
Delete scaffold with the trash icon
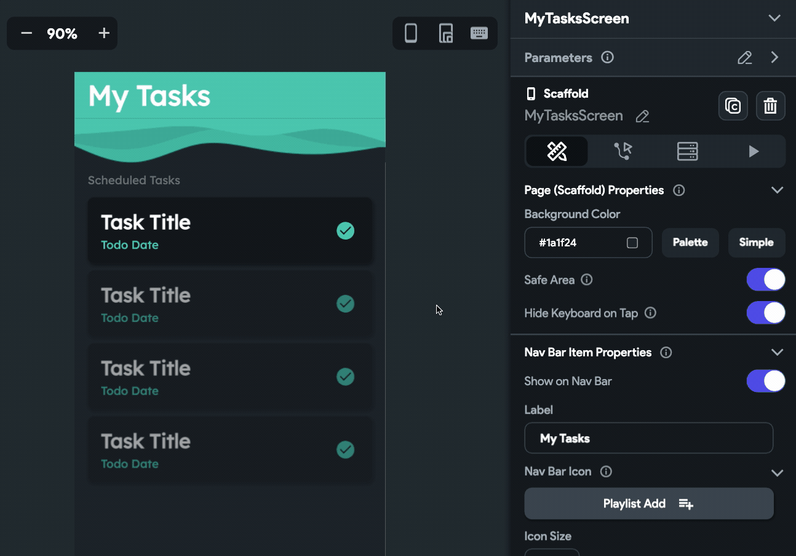(x=770, y=106)
